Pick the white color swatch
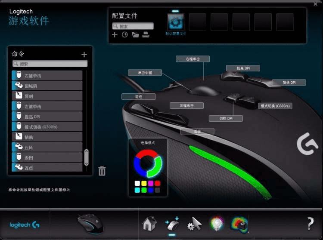The height and width of the screenshot is (240, 323). click(137, 183)
